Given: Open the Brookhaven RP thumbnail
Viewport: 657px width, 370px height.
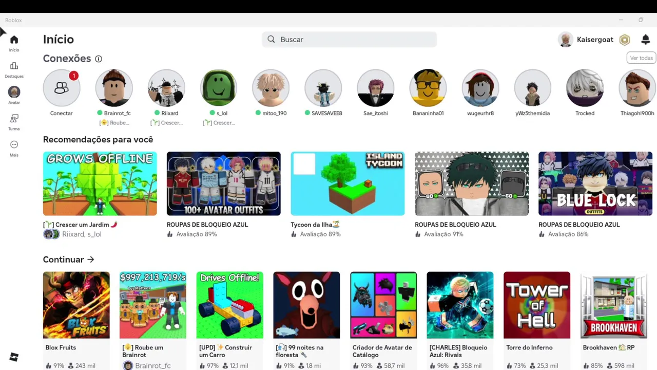Looking at the screenshot, I should point(614,305).
